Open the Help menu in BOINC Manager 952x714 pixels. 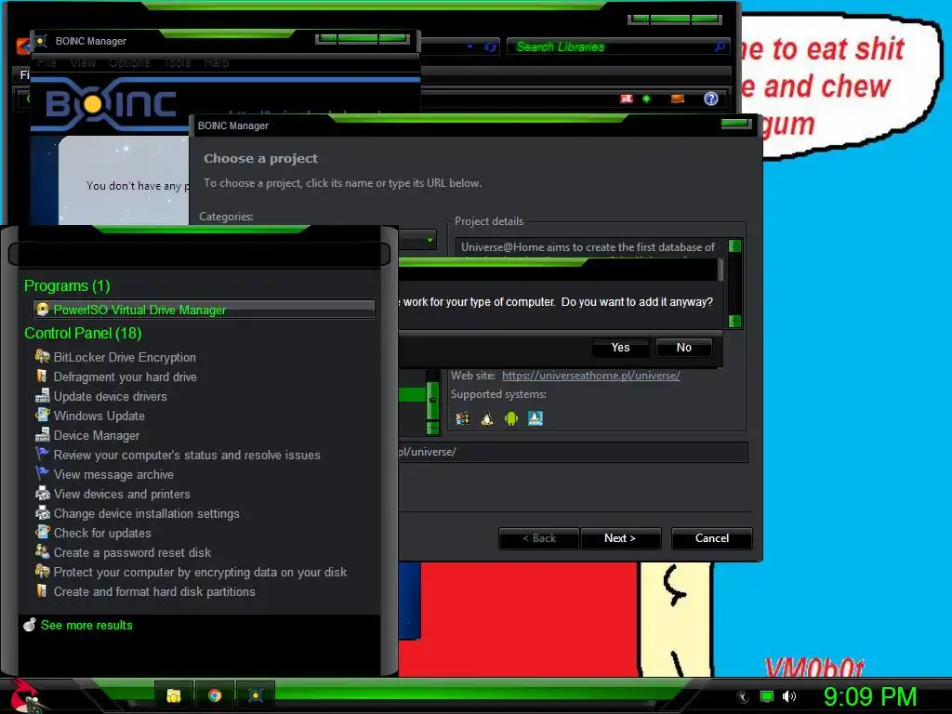tap(216, 62)
